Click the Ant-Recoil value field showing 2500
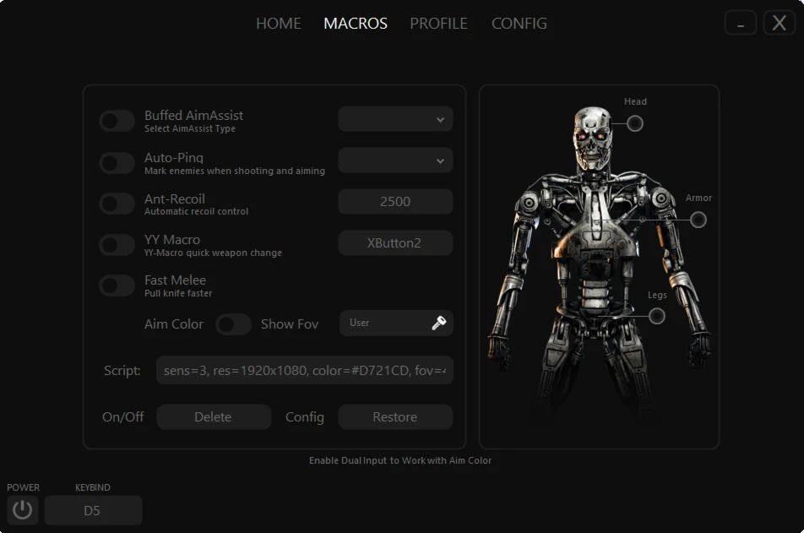The width and height of the screenshot is (804, 533). tap(395, 201)
